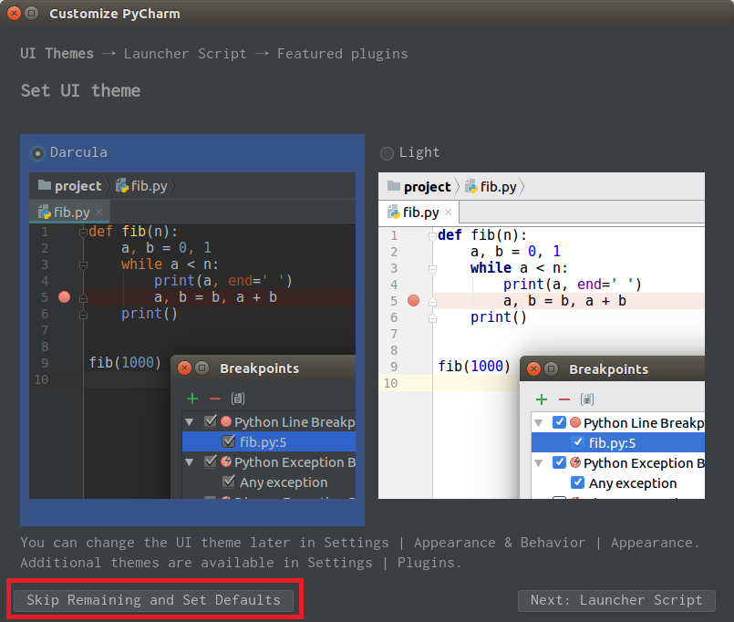The height and width of the screenshot is (622, 734).
Task: Toggle fib.py:5 checkbox in Light preview
Action: coord(578,442)
